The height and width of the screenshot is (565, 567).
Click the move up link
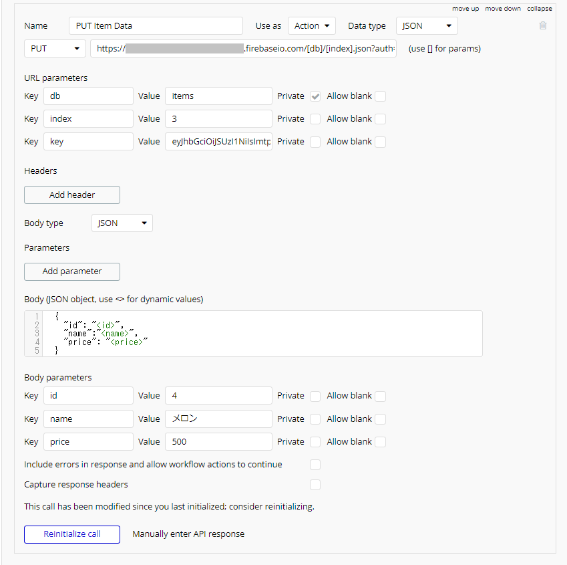coord(465,9)
